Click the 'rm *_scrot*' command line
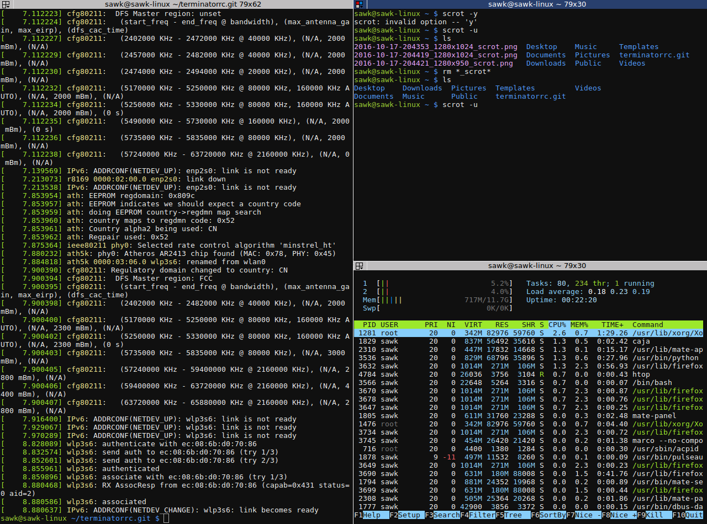The height and width of the screenshot is (524, 707). pyautogui.click(x=423, y=72)
